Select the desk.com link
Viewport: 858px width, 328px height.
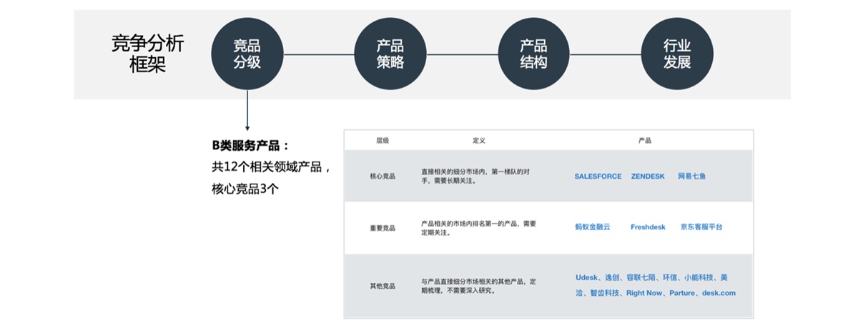[x=719, y=293]
